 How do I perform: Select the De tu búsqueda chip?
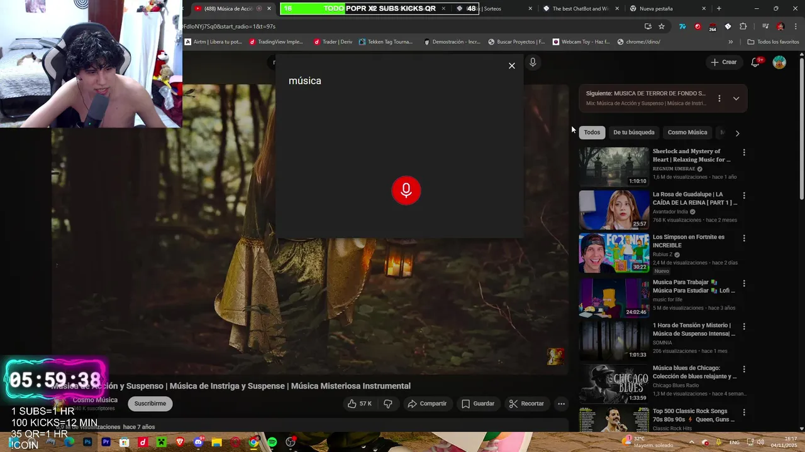(x=634, y=132)
